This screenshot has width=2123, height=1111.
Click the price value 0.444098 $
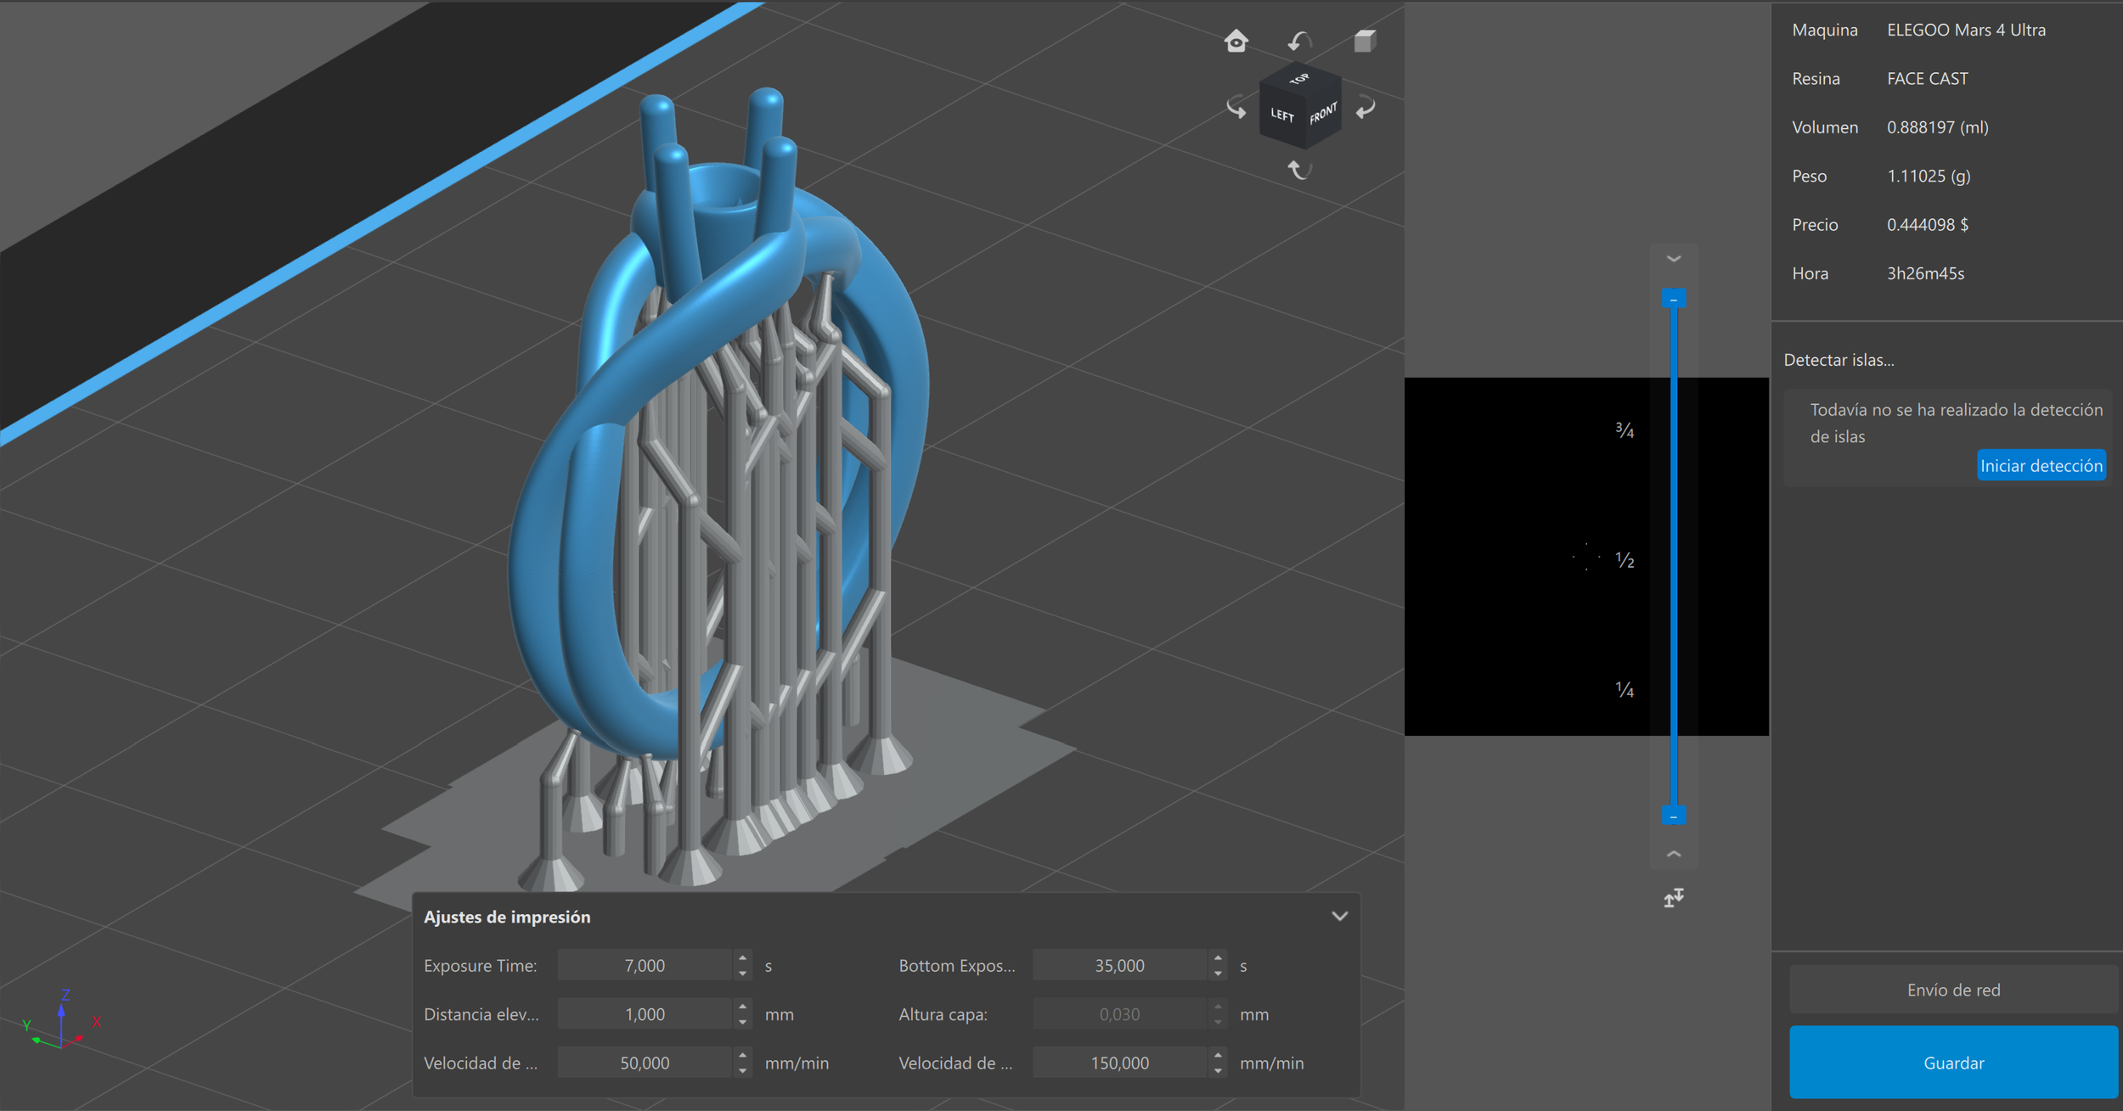click(1927, 224)
